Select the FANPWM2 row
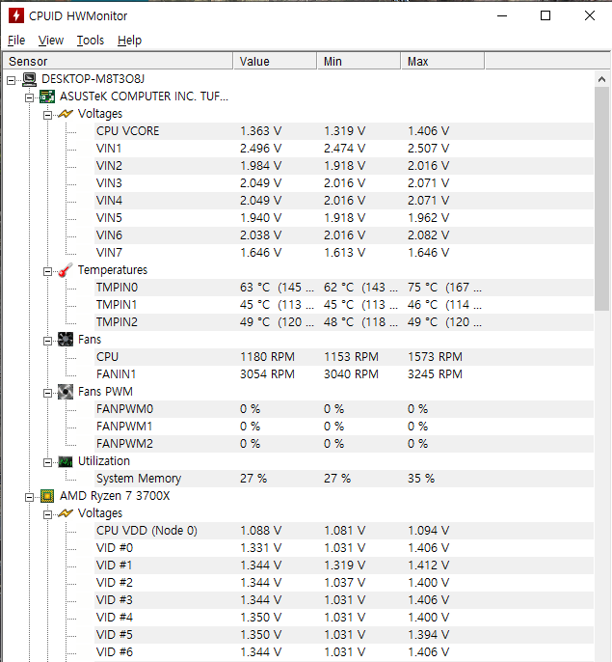Viewport: 612px width, 662px height. pos(344,443)
